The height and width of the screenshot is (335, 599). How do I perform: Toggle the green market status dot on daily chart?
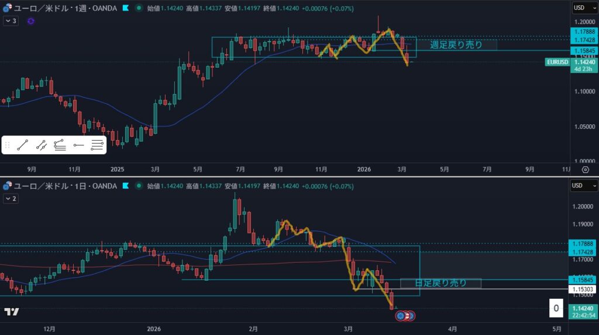137,186
